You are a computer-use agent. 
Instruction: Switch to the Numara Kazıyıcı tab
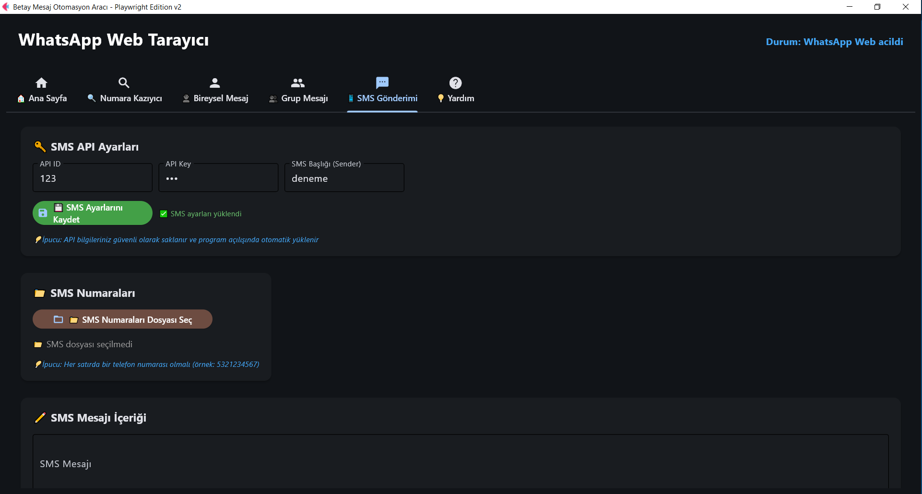pyautogui.click(x=124, y=90)
